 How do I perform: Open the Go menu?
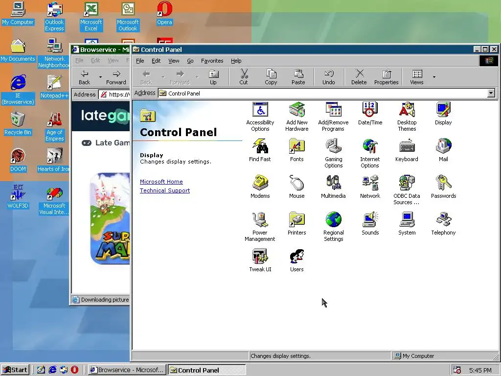point(190,61)
